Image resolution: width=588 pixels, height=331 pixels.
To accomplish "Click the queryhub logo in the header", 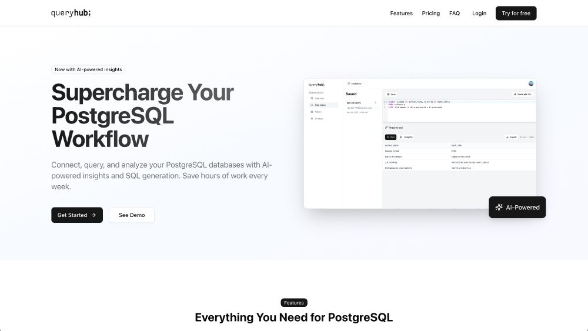I will (71, 13).
